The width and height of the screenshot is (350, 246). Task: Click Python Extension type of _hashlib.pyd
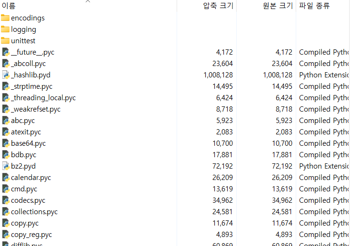324,75
